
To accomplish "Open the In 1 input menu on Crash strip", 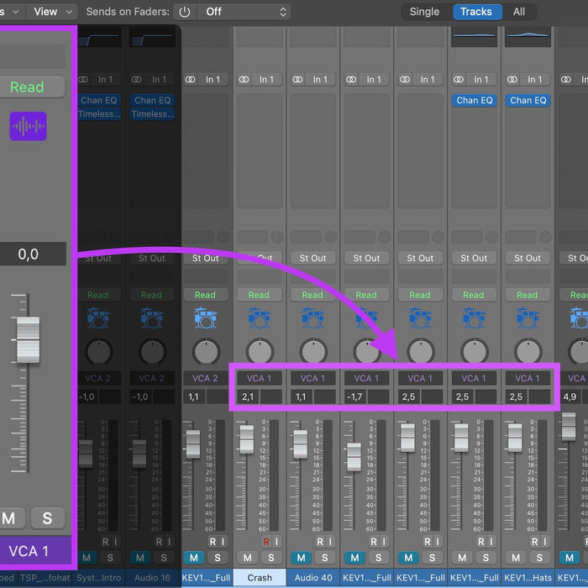I will [266, 80].
